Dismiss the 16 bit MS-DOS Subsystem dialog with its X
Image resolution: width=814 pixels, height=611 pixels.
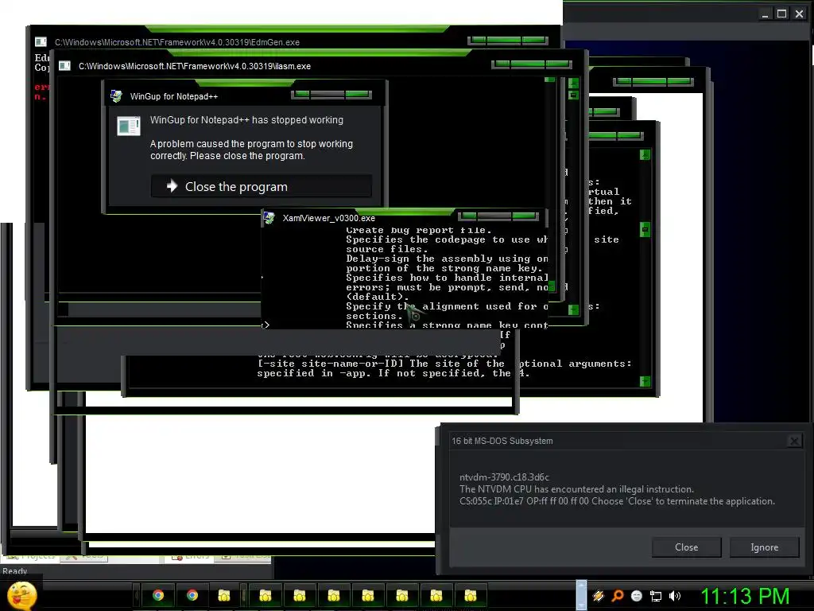[794, 441]
